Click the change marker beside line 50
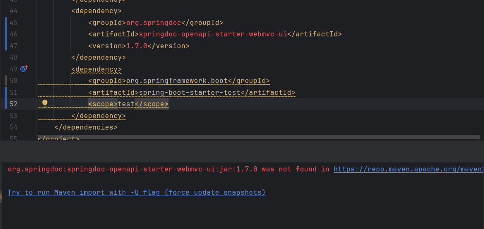This screenshot has height=229, width=484. point(6,80)
